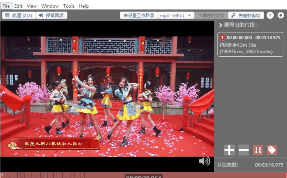Toggle the 保留音频 keep audio button
The image size is (287, 178).
tap(52, 15)
